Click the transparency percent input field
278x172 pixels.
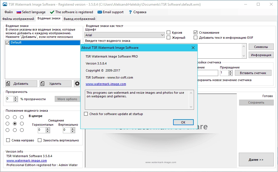click(x=10, y=99)
